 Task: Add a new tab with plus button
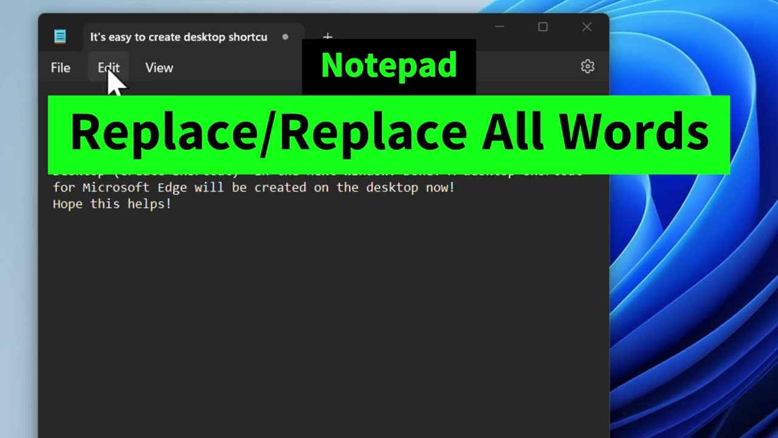pyautogui.click(x=328, y=36)
